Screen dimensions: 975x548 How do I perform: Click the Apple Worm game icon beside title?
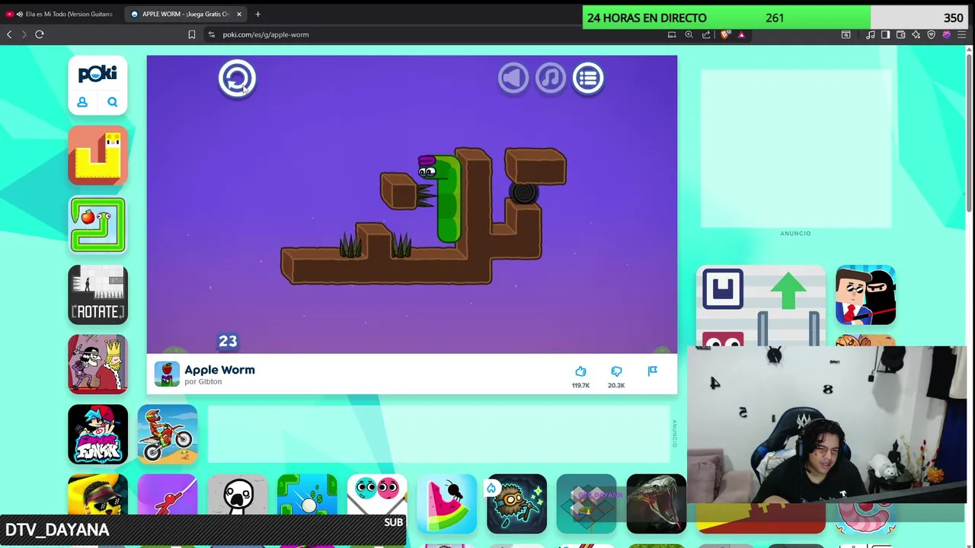167,374
